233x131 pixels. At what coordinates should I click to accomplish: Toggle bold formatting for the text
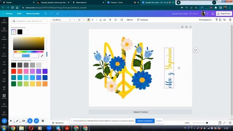pyautogui.click(x=92, y=20)
